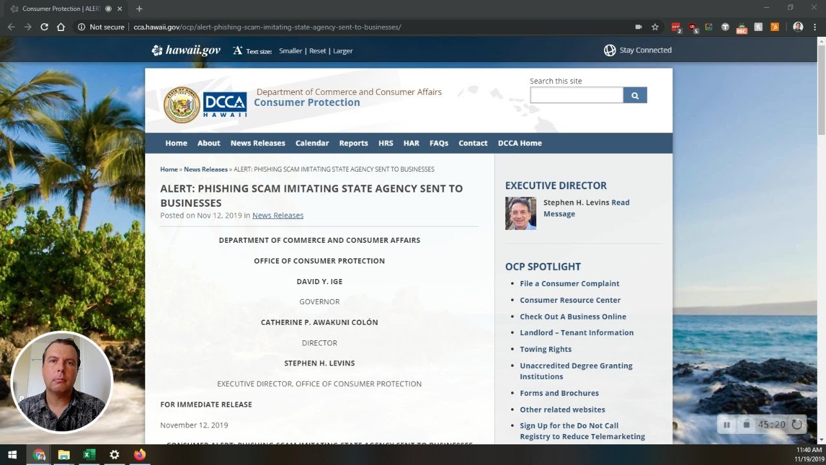Open the Windows Start menu
Screen dimensions: 826x465
pos(12,455)
